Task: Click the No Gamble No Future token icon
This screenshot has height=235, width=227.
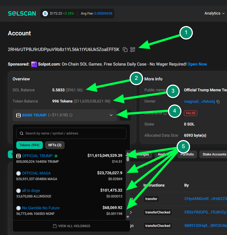Action: 18,208
